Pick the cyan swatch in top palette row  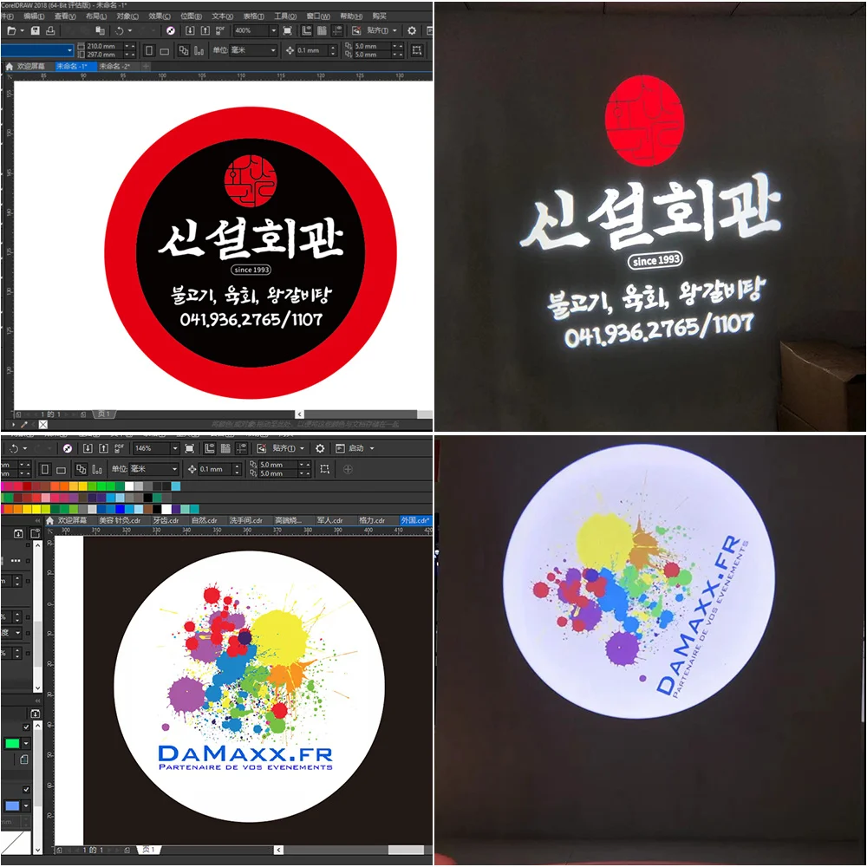coord(176,486)
